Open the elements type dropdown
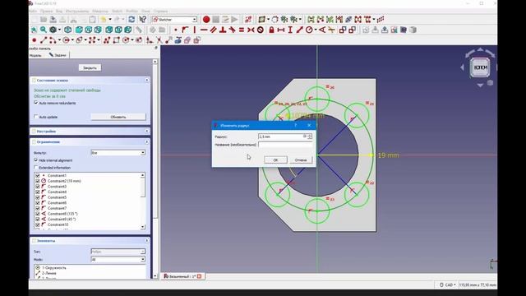The image size is (526, 296). point(118,252)
